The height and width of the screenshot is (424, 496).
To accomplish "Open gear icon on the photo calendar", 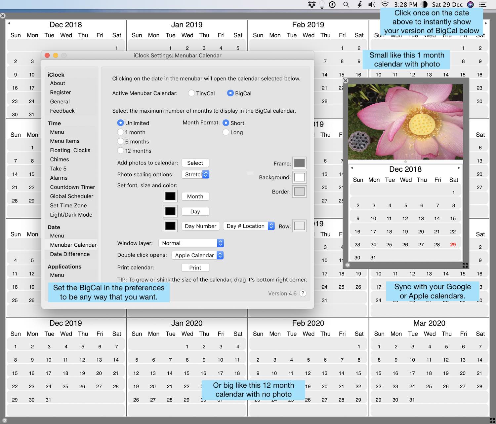I will (348, 265).
